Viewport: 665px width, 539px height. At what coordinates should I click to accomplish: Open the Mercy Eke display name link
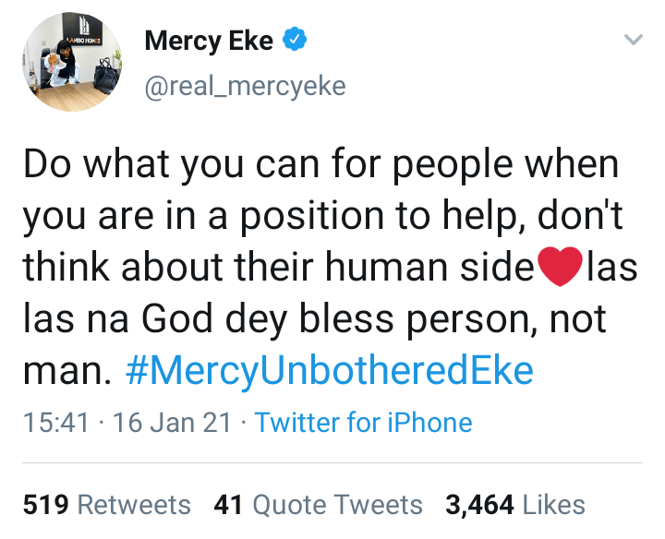pos(208,42)
